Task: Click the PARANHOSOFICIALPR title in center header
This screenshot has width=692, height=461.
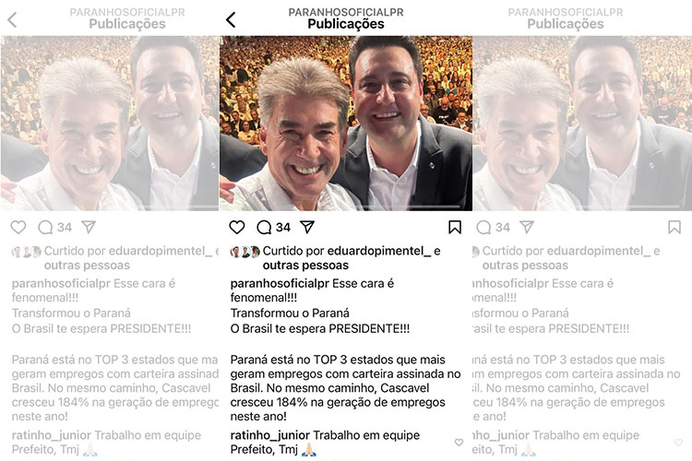Action: (x=346, y=12)
